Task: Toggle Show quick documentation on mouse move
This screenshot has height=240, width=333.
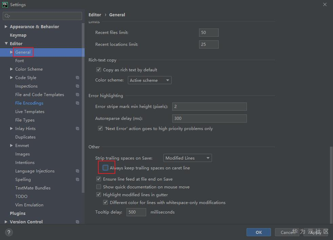Action: click(99, 187)
